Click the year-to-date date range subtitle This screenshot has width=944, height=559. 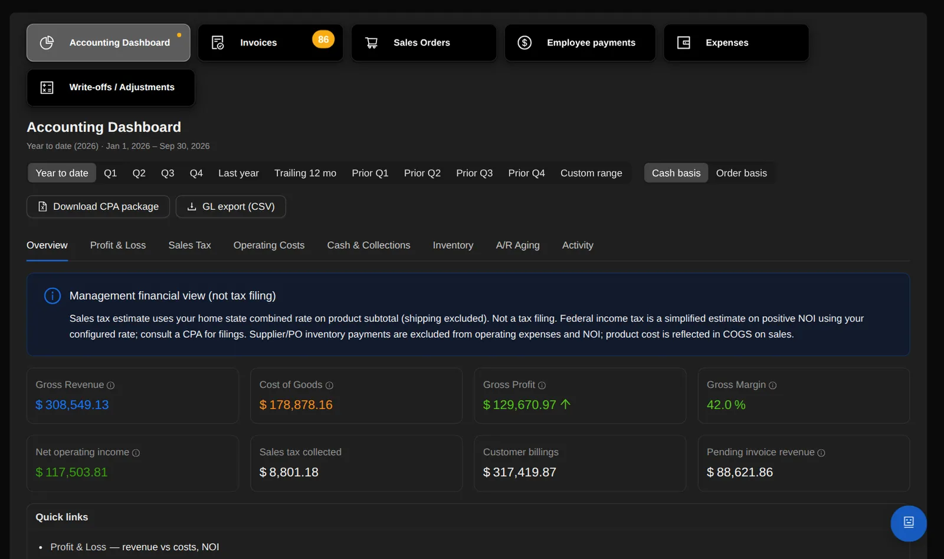click(118, 146)
